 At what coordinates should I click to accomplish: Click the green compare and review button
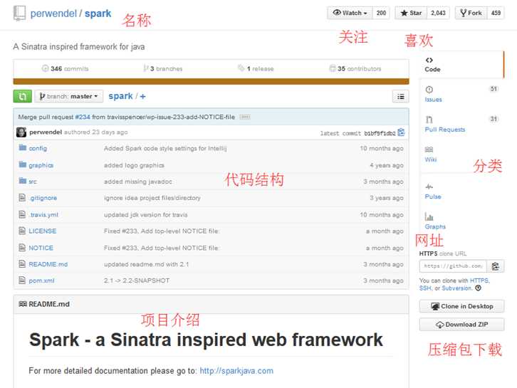coord(22,96)
